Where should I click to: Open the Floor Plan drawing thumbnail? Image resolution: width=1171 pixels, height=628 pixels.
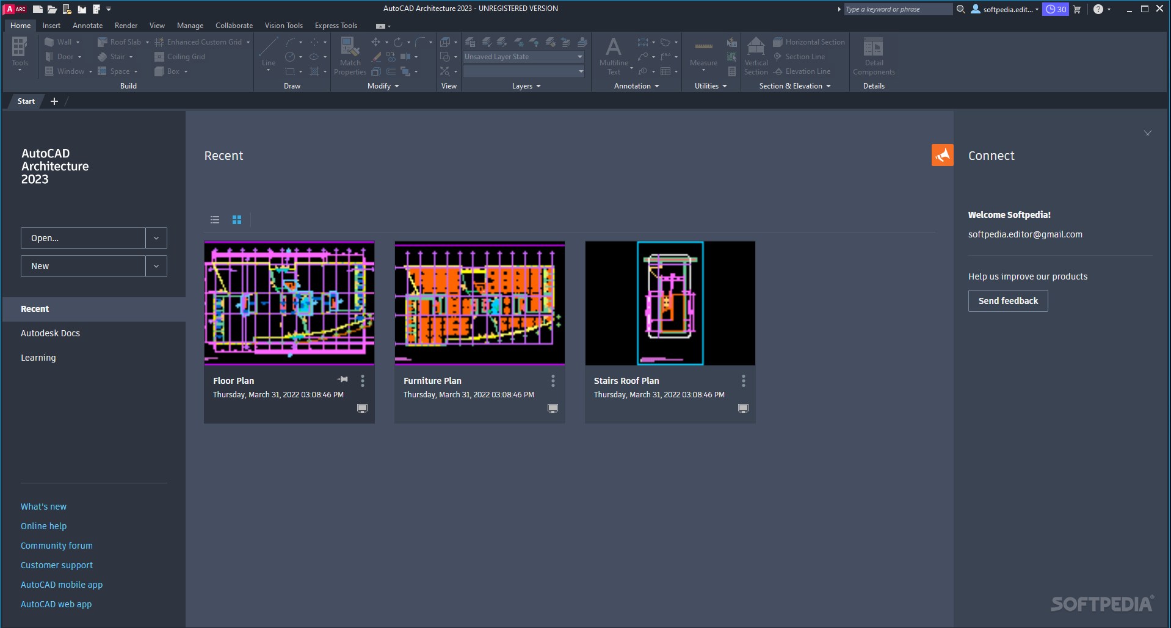[289, 303]
